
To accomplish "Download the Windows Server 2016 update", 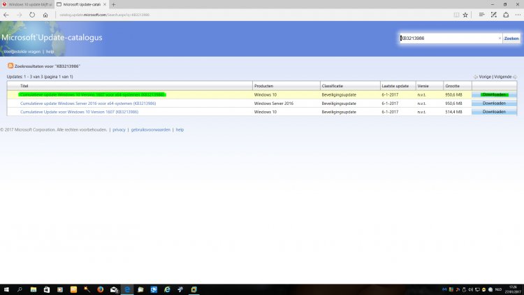I will 494,103.
